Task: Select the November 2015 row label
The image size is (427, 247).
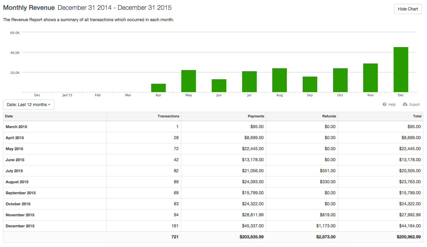Action: (x=20, y=215)
